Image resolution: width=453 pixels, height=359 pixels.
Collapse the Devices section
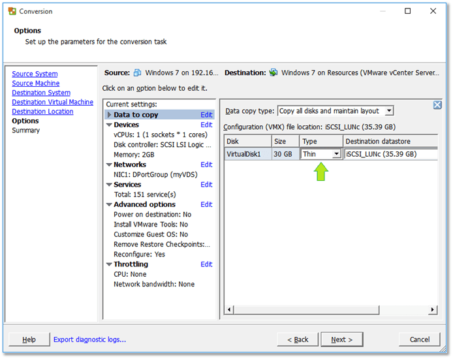coord(109,125)
